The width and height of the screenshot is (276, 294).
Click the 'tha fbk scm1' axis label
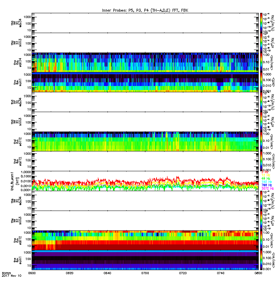(x=18, y=82)
